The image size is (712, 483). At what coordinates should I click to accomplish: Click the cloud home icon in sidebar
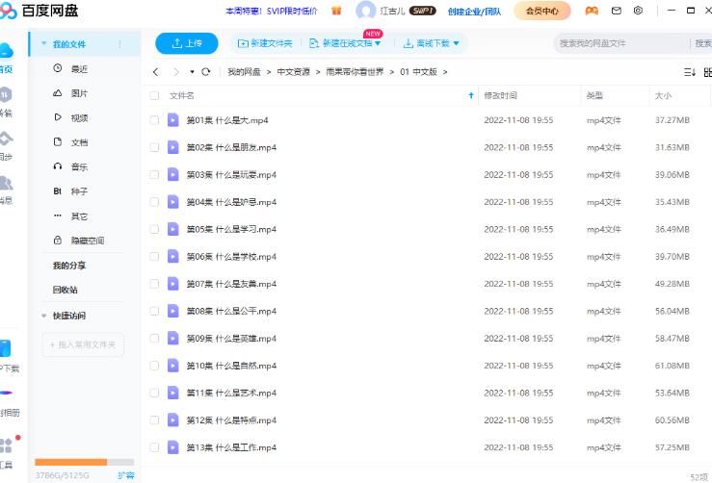[6, 50]
